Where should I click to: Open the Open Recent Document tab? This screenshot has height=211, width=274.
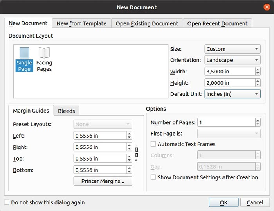217,23
